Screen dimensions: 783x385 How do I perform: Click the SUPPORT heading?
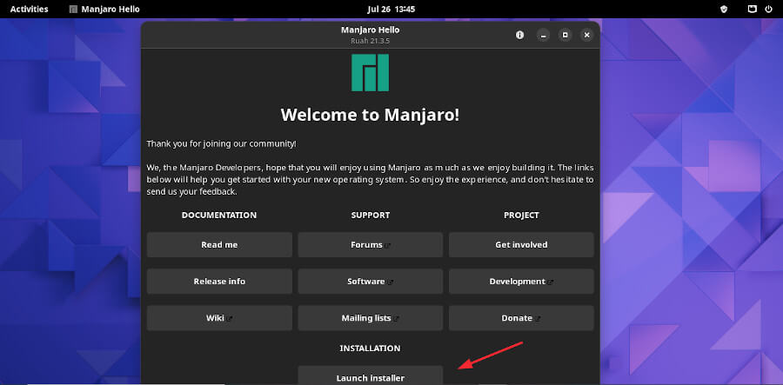[370, 216]
